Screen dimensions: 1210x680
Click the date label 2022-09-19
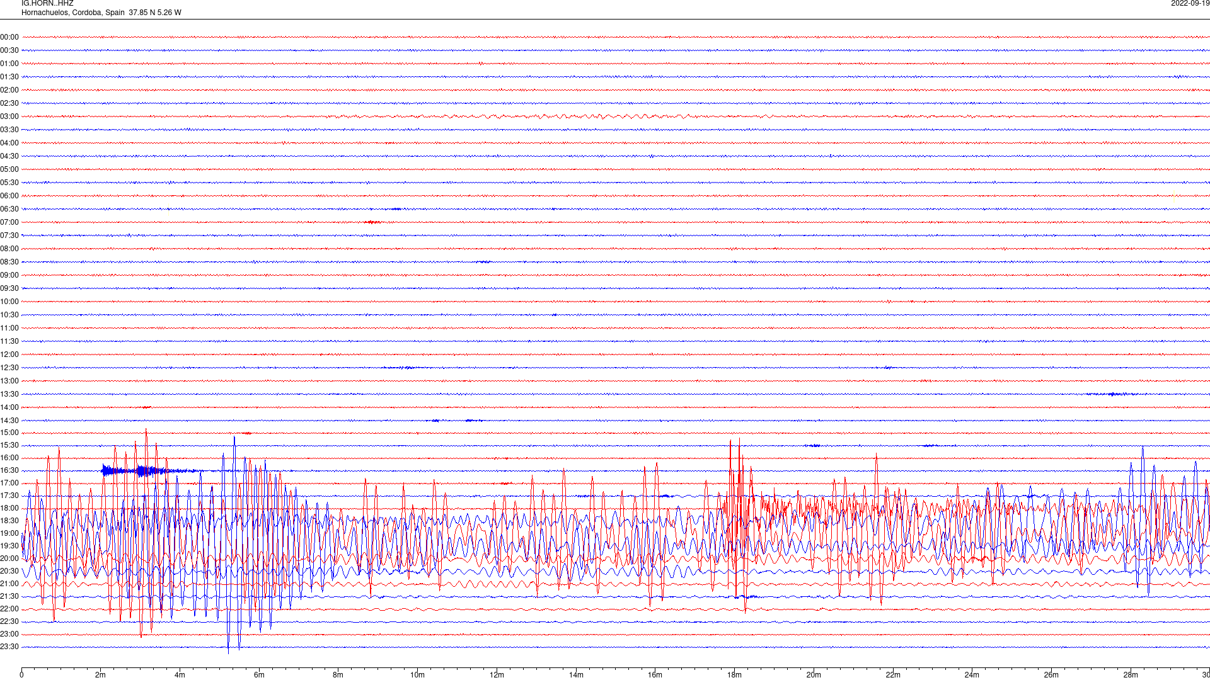(x=1190, y=4)
